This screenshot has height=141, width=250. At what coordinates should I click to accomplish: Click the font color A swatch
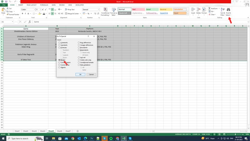coord(44,14)
